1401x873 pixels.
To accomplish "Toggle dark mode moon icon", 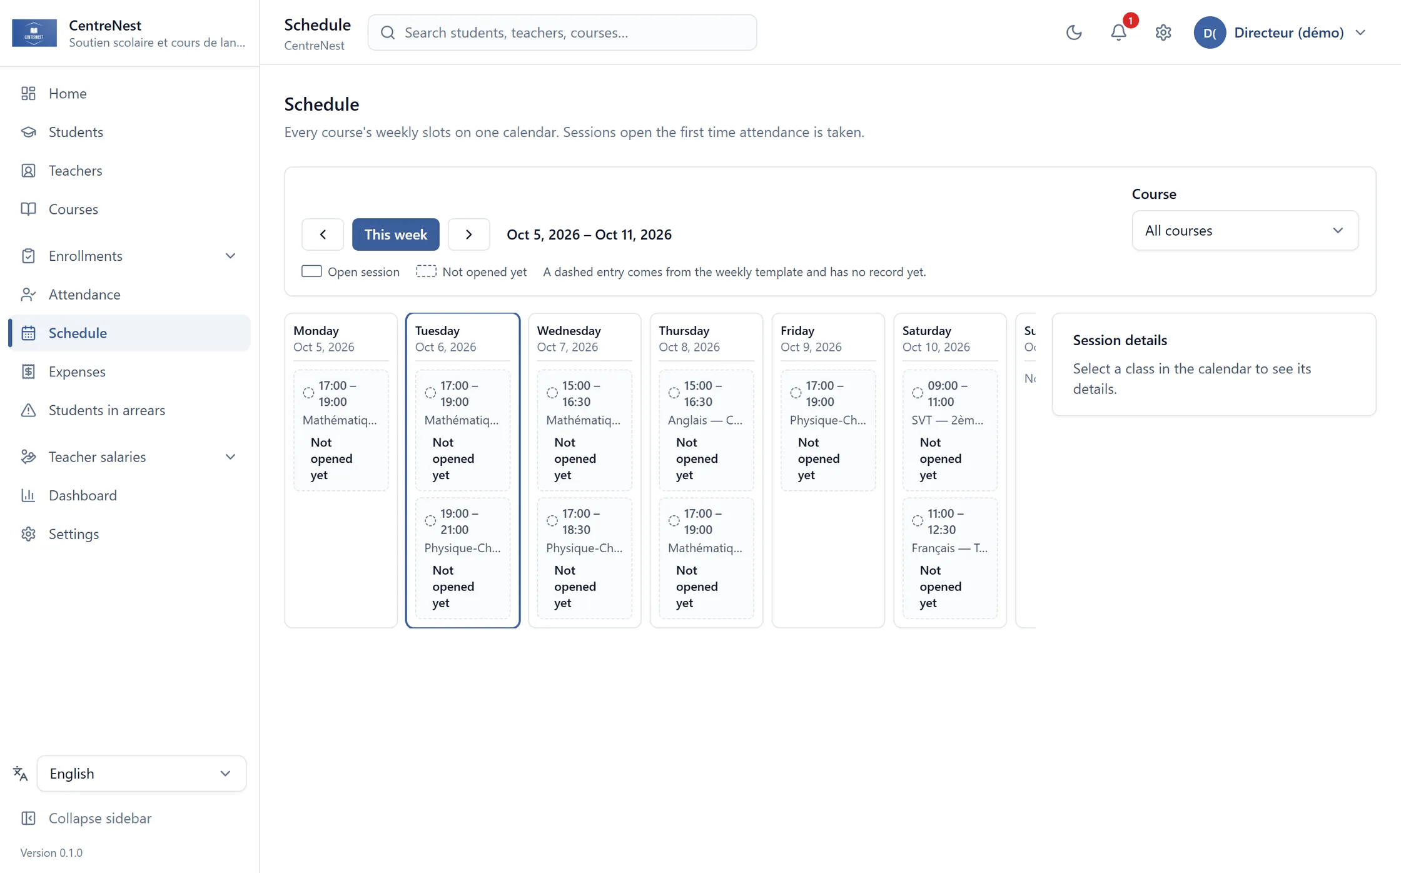I will pyautogui.click(x=1074, y=33).
